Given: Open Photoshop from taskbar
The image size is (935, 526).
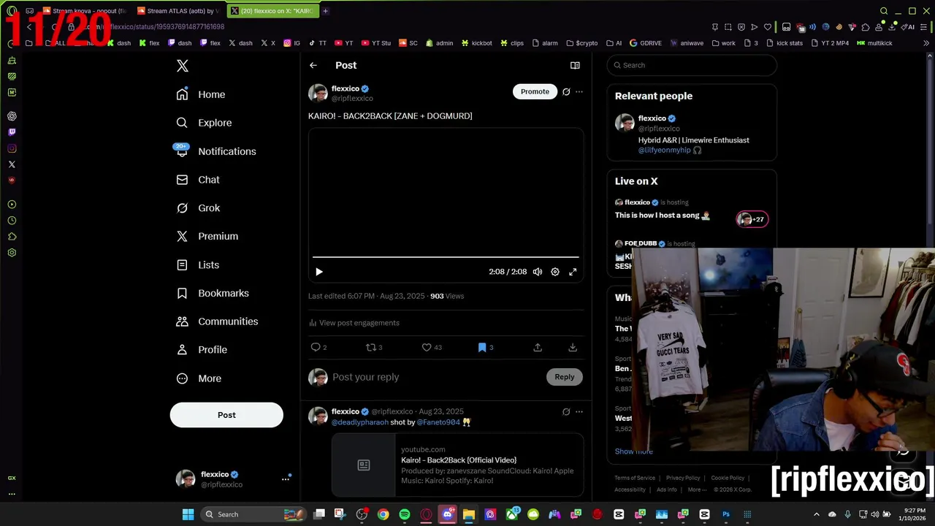Looking at the screenshot, I should (726, 514).
